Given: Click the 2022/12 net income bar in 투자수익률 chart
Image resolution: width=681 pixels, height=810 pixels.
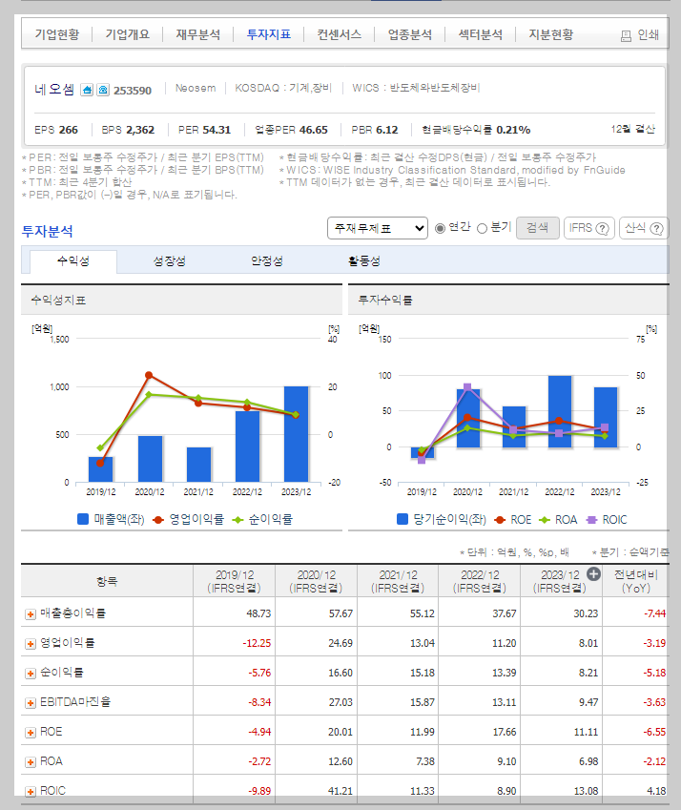Looking at the screenshot, I should pyautogui.click(x=560, y=411).
